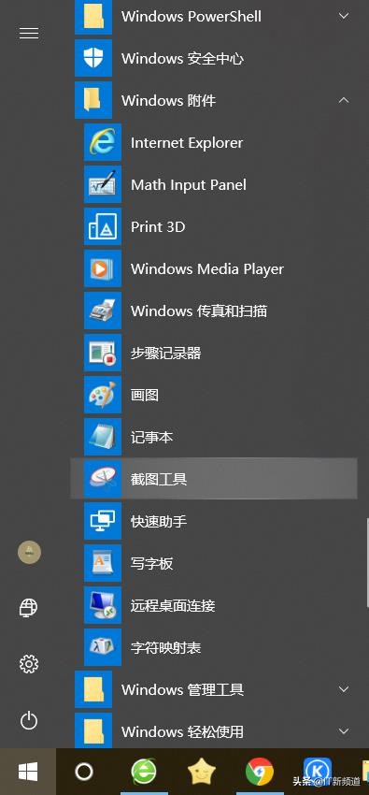Click the Windows 轻松使用 folder icon
The image size is (369, 795).
click(x=93, y=730)
